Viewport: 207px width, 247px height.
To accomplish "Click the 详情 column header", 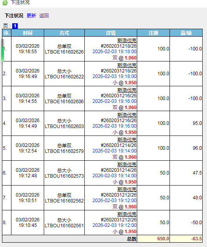I will (x=111, y=33).
